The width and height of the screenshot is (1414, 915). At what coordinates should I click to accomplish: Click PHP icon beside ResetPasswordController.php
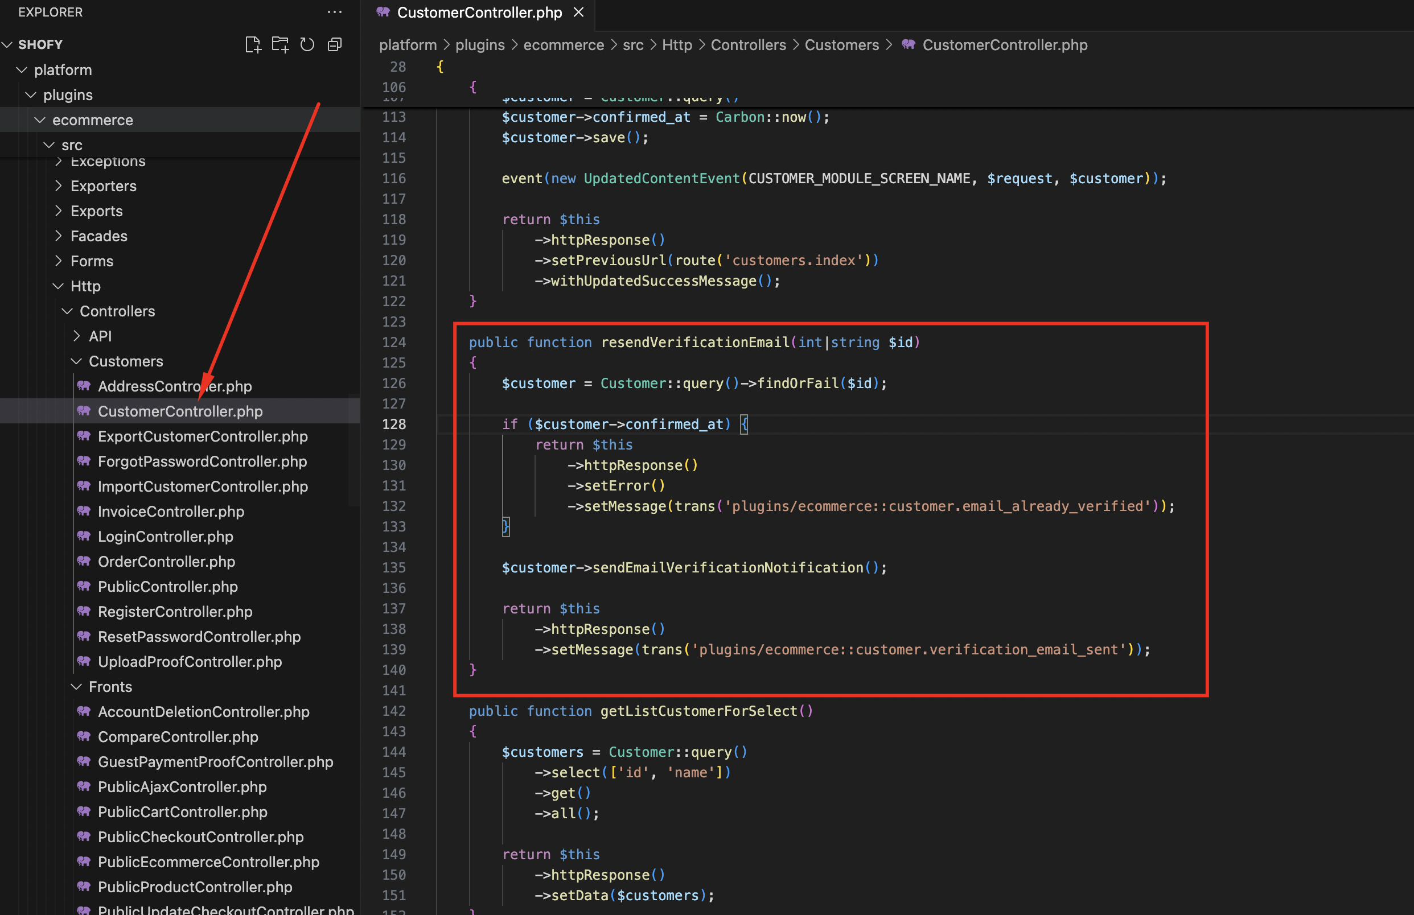click(84, 636)
